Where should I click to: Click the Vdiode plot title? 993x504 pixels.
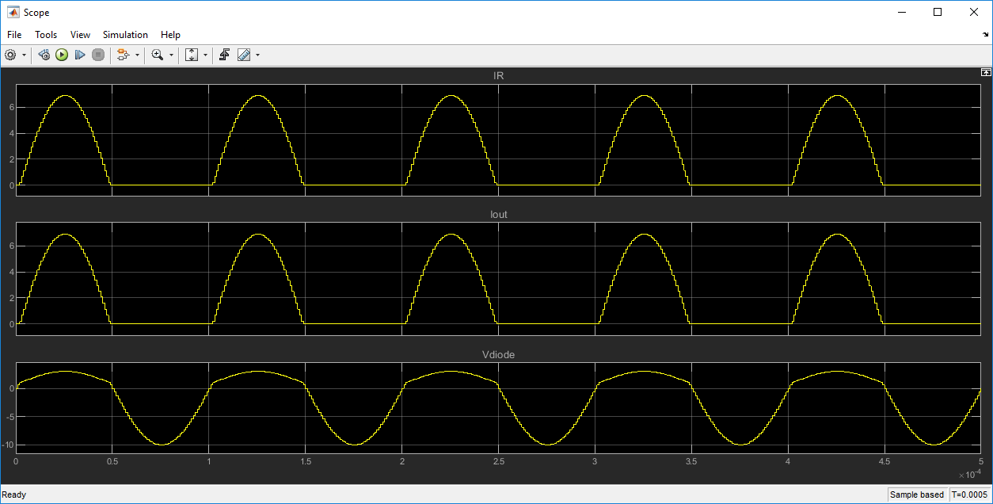(498, 355)
